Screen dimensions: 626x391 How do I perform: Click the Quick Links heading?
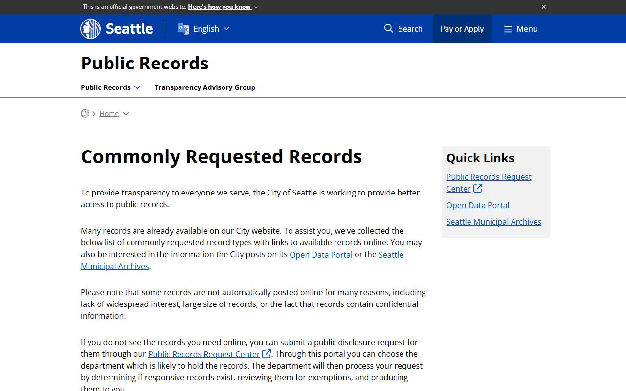pos(480,158)
